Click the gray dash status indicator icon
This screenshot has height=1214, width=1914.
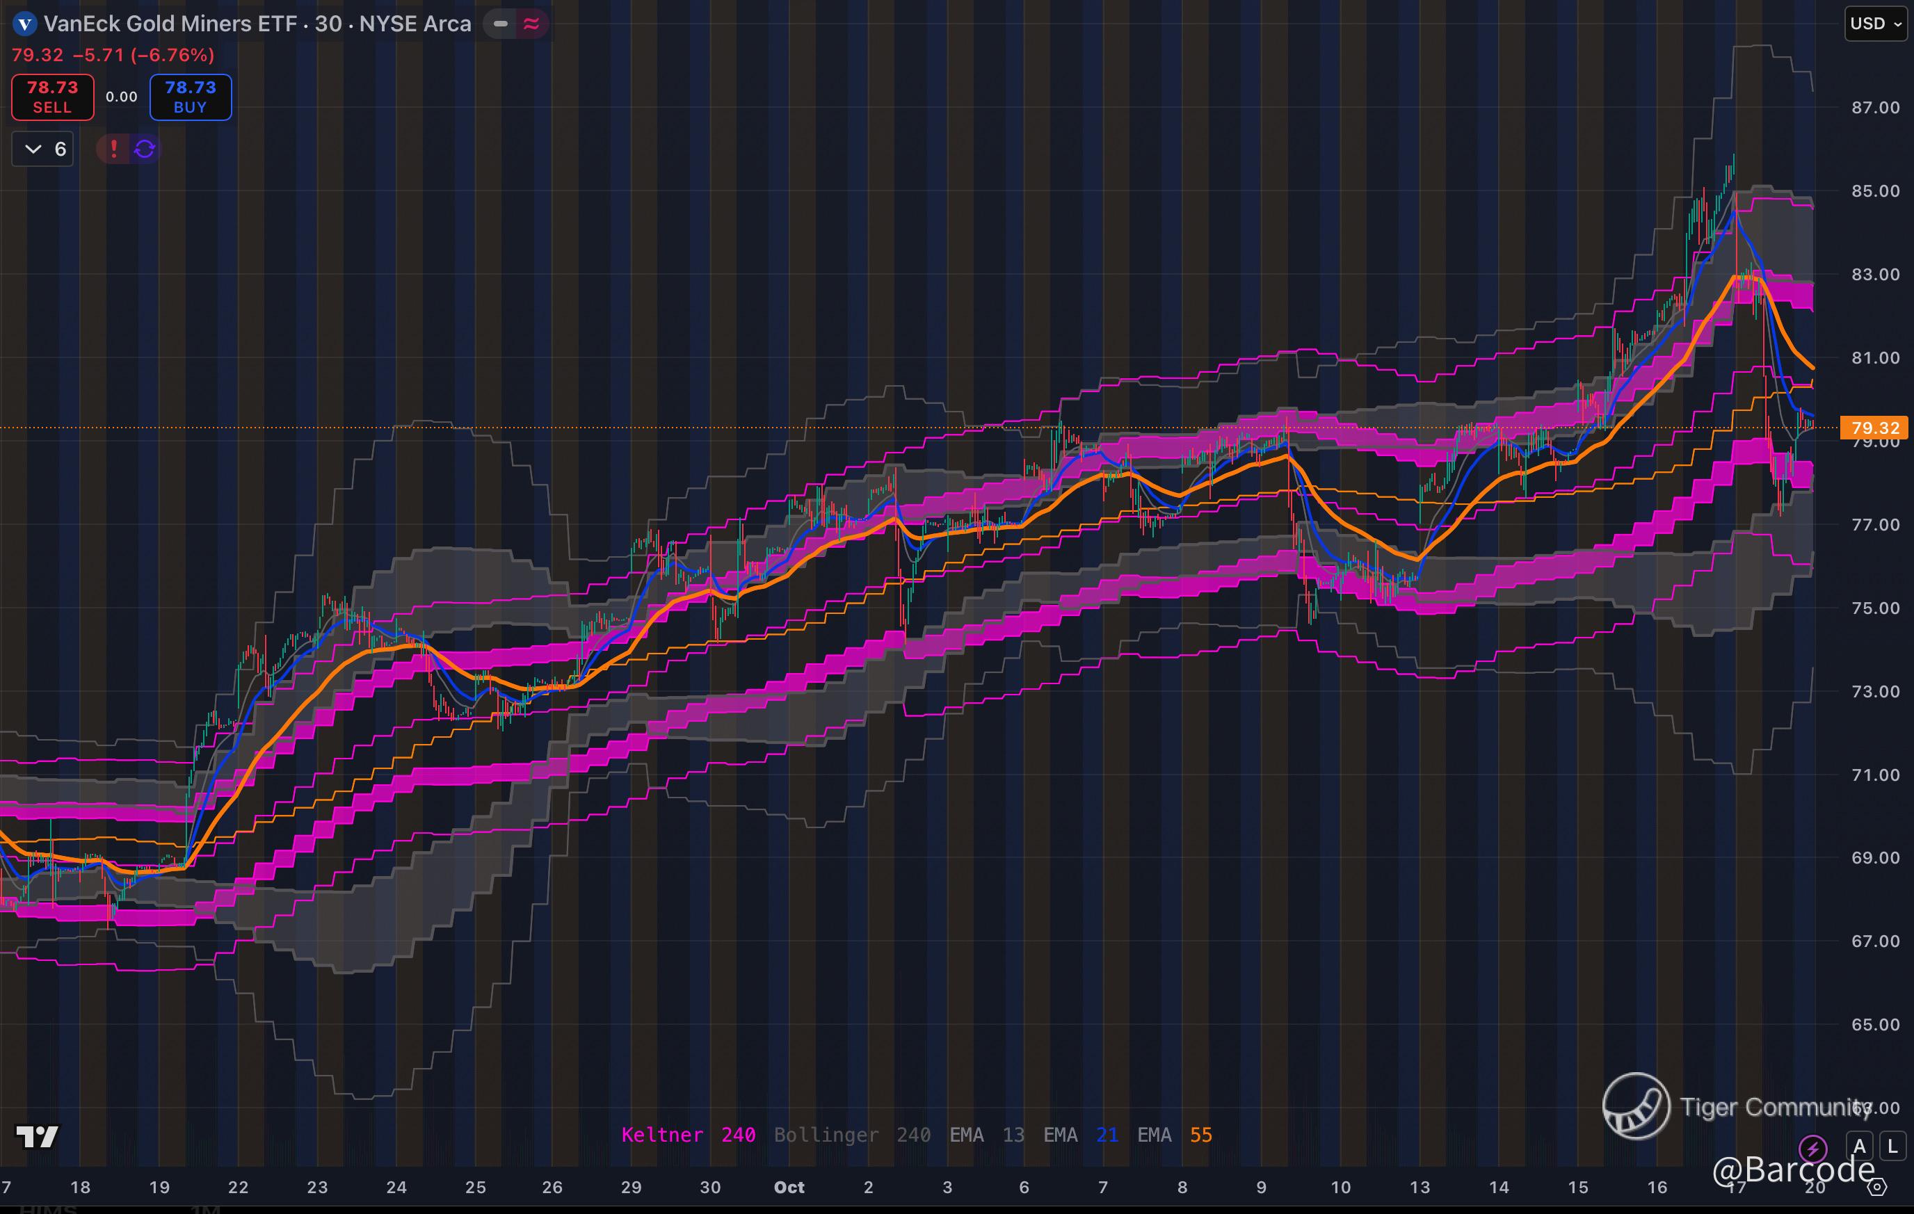click(500, 24)
